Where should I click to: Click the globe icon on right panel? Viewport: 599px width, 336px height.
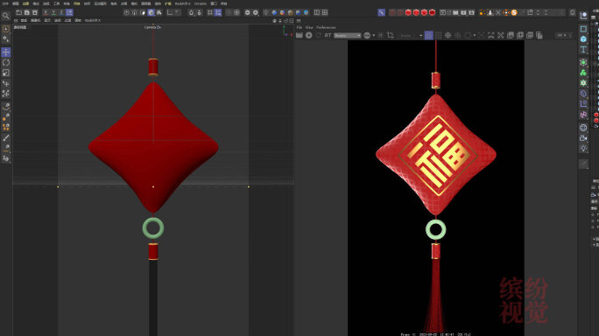click(x=583, y=128)
